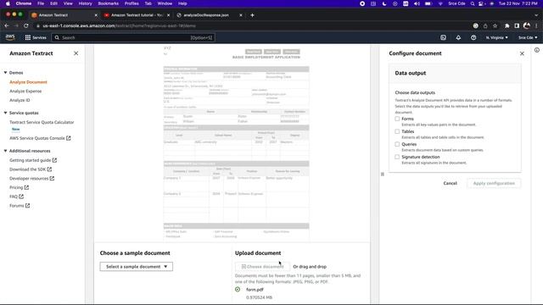Open Forums link in sidebar

pos(20,205)
